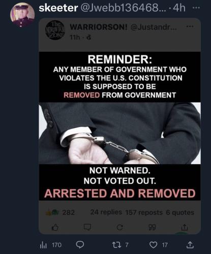The image size is (211, 254).
Task: Open the three-dot menu on WARRIORSON's post
Action: pyautogui.click(x=190, y=26)
